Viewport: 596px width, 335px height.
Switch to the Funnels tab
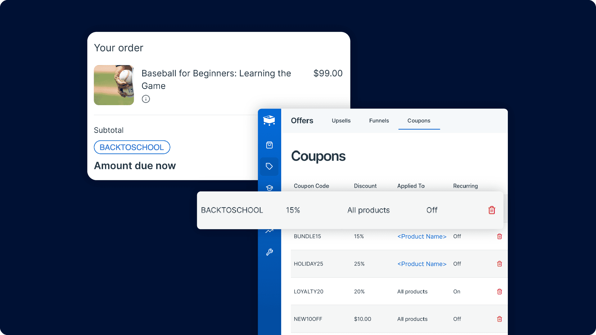(379, 121)
